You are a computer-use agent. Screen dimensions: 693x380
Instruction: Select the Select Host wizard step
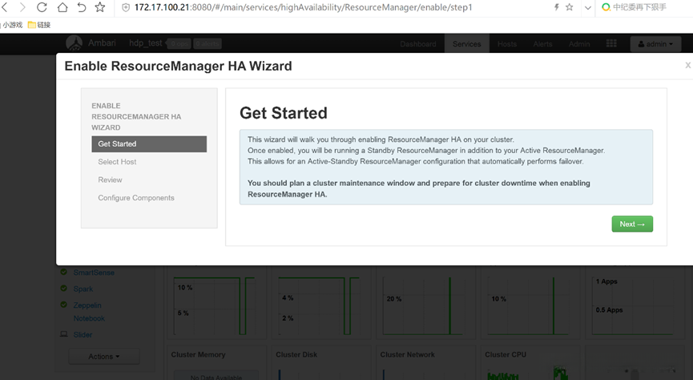point(117,162)
